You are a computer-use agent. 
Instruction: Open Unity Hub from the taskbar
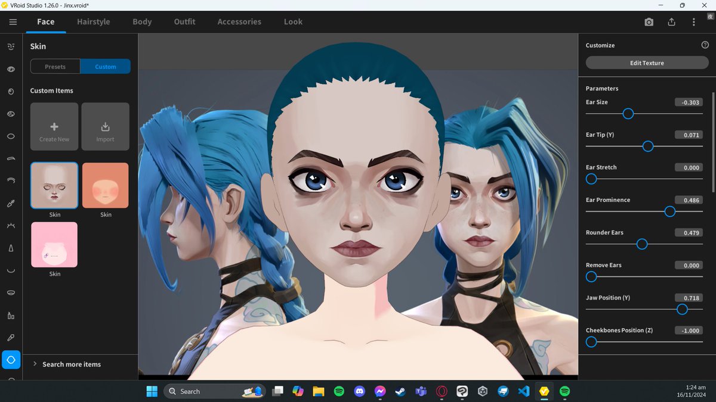pyautogui.click(x=483, y=391)
